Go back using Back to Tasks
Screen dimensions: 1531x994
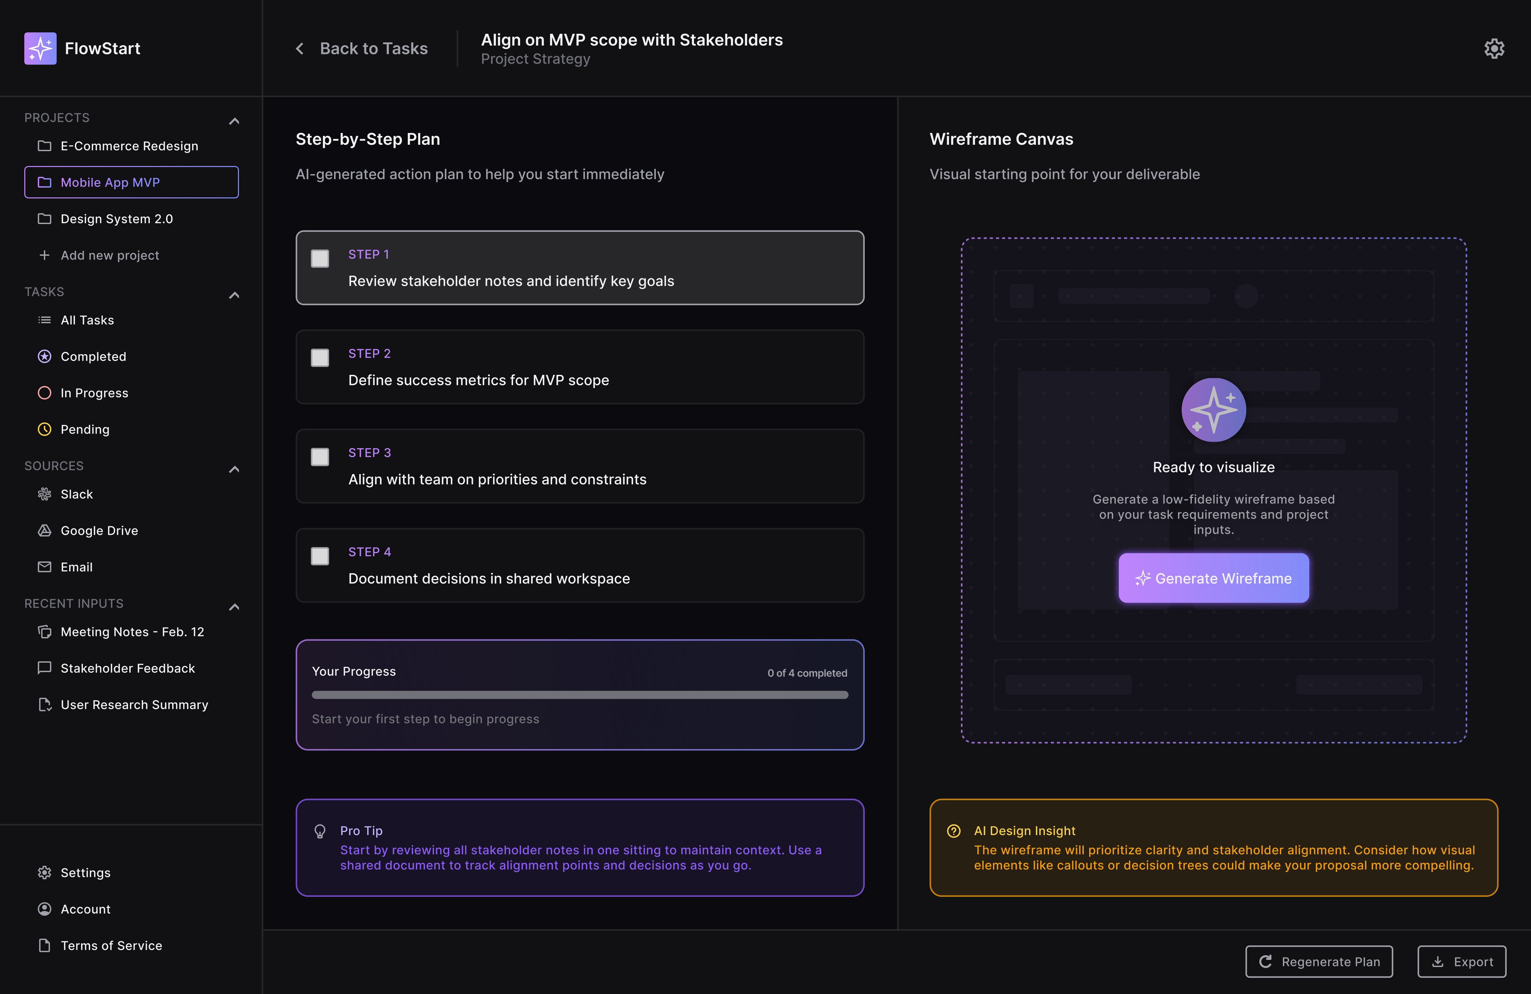[x=361, y=48]
